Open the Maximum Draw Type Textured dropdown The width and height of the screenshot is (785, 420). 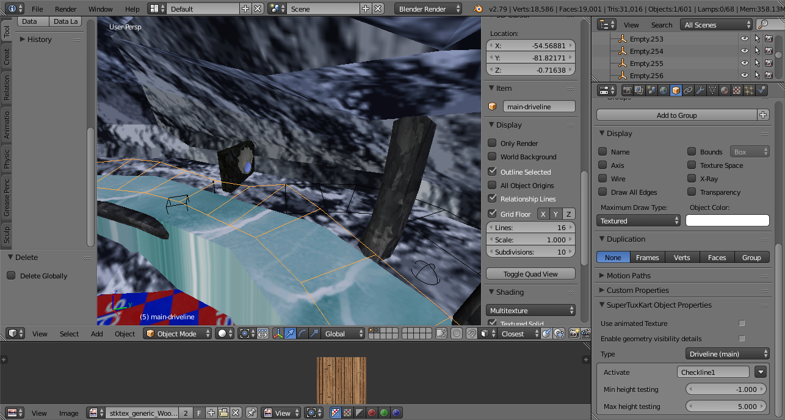(x=638, y=221)
